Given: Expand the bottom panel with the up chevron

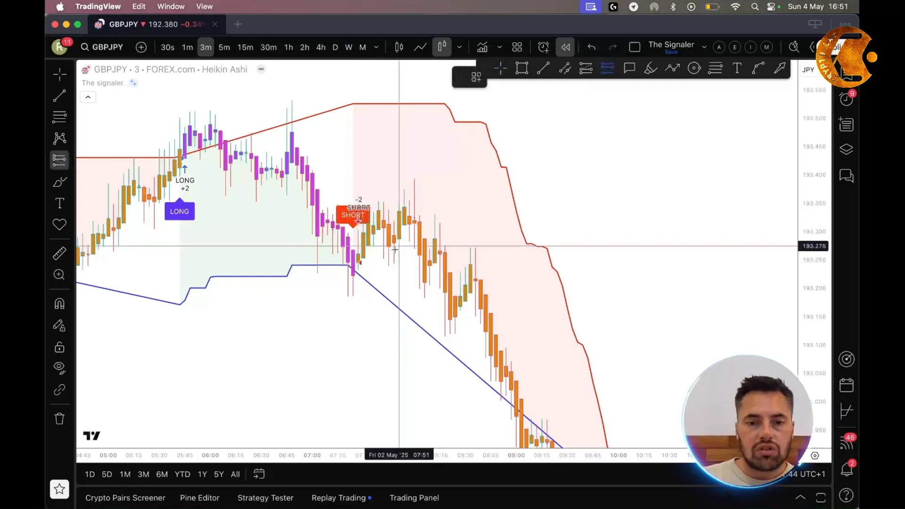Looking at the screenshot, I should click(800, 497).
